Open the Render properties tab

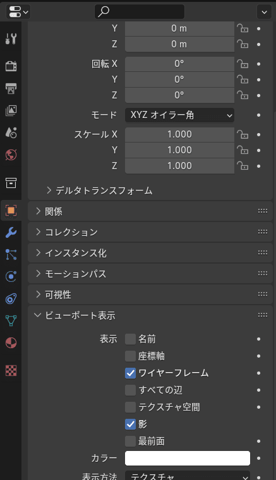(11, 66)
